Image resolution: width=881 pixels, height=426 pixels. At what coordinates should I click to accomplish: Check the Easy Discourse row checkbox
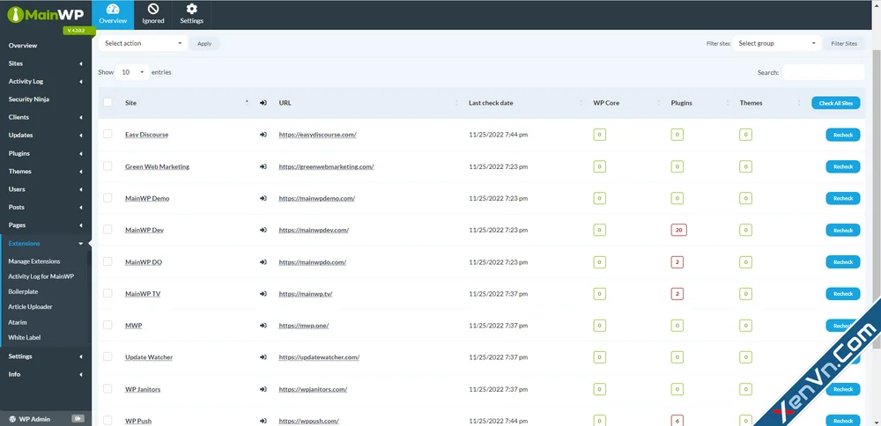107,134
